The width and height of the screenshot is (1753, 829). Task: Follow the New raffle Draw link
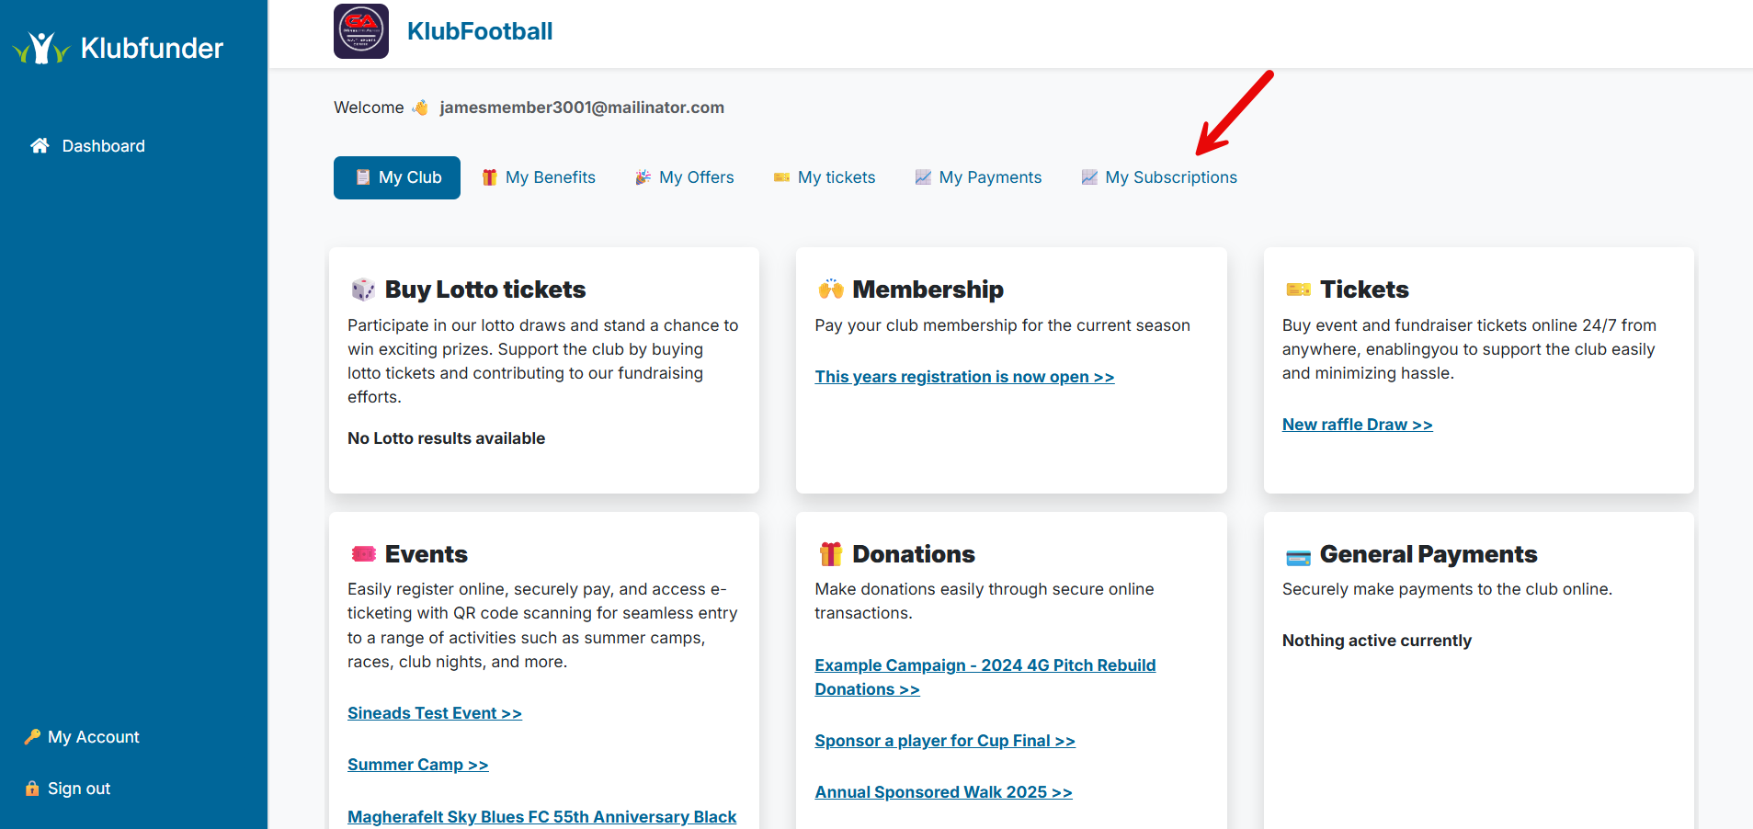coord(1357,425)
